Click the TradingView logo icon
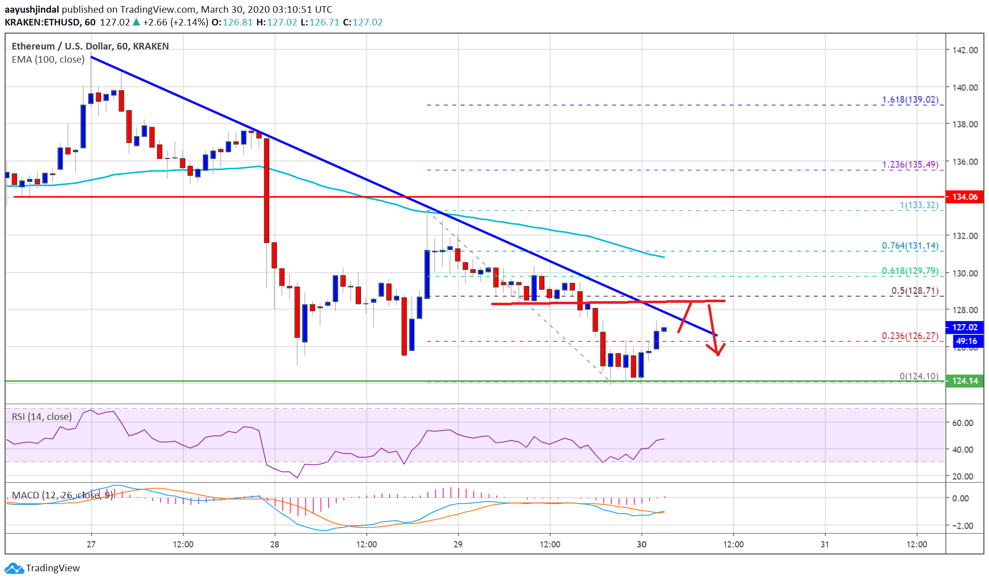 pos(14,568)
